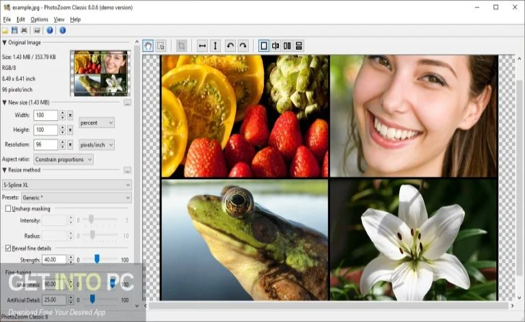Click the Open file folder icon
This screenshot has height=322, width=525.
(x=5, y=31)
